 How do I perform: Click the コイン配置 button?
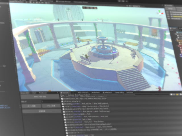point(31,106)
